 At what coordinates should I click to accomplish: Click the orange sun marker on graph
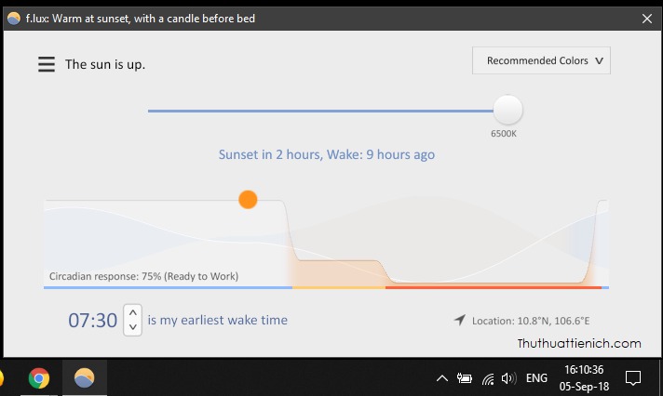click(x=248, y=200)
